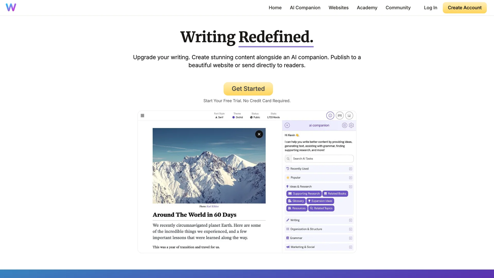The height and width of the screenshot is (278, 494).
Task: Expand the Recently Used section
Action: coord(350,169)
